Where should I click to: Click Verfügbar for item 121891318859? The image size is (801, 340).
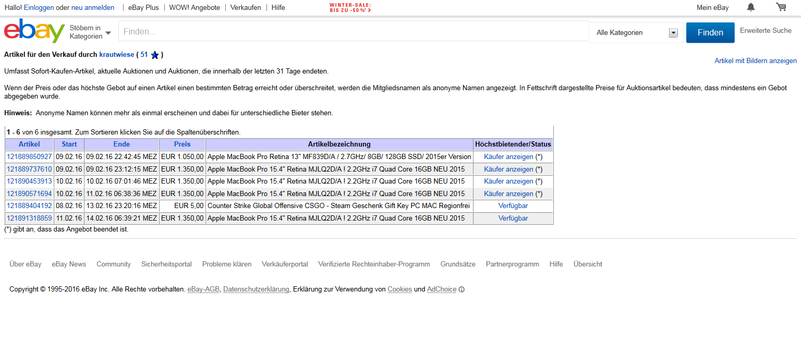513,218
